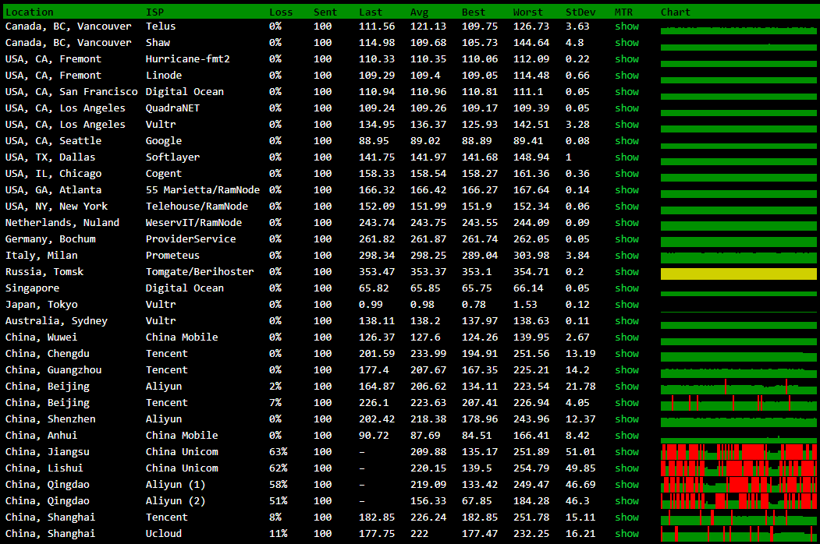Show MTR for Tencent Beijing row
This screenshot has height=544, width=820.
coord(627,402)
